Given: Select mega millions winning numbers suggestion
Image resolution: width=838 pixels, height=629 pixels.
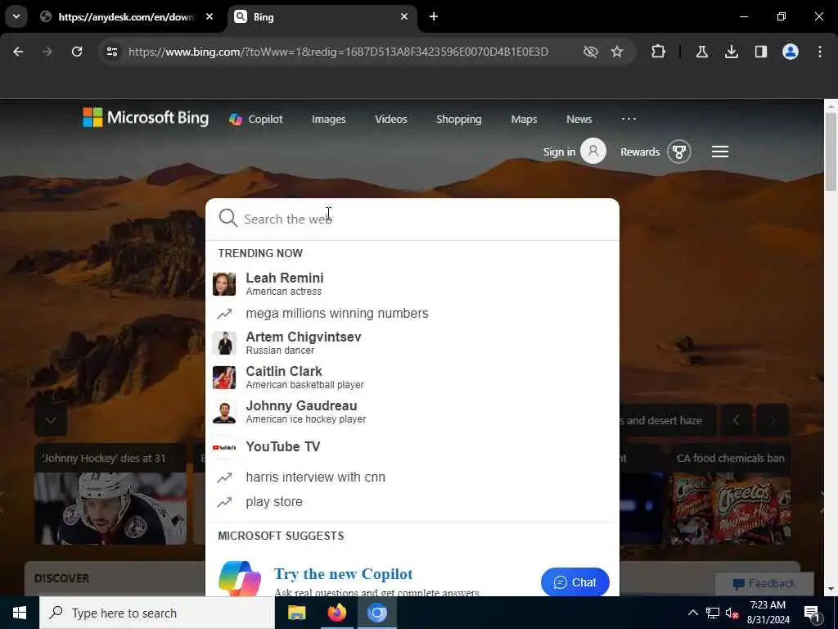Looking at the screenshot, I should (x=412, y=314).
